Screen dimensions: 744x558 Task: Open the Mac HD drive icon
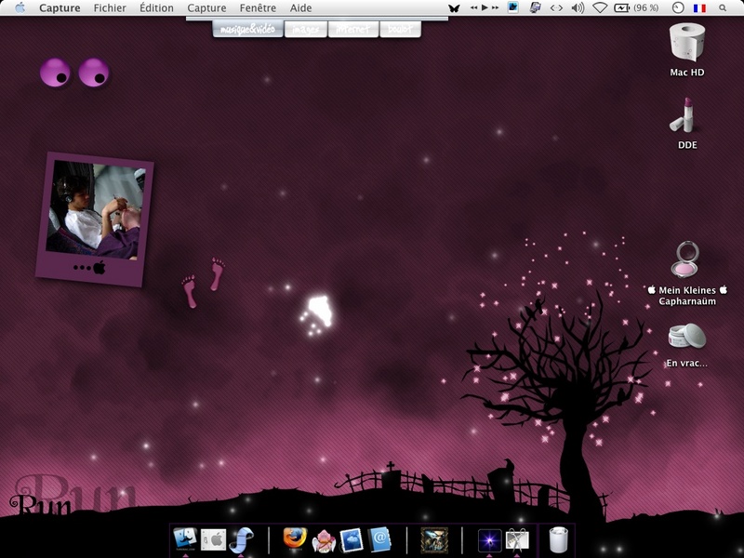click(686, 44)
